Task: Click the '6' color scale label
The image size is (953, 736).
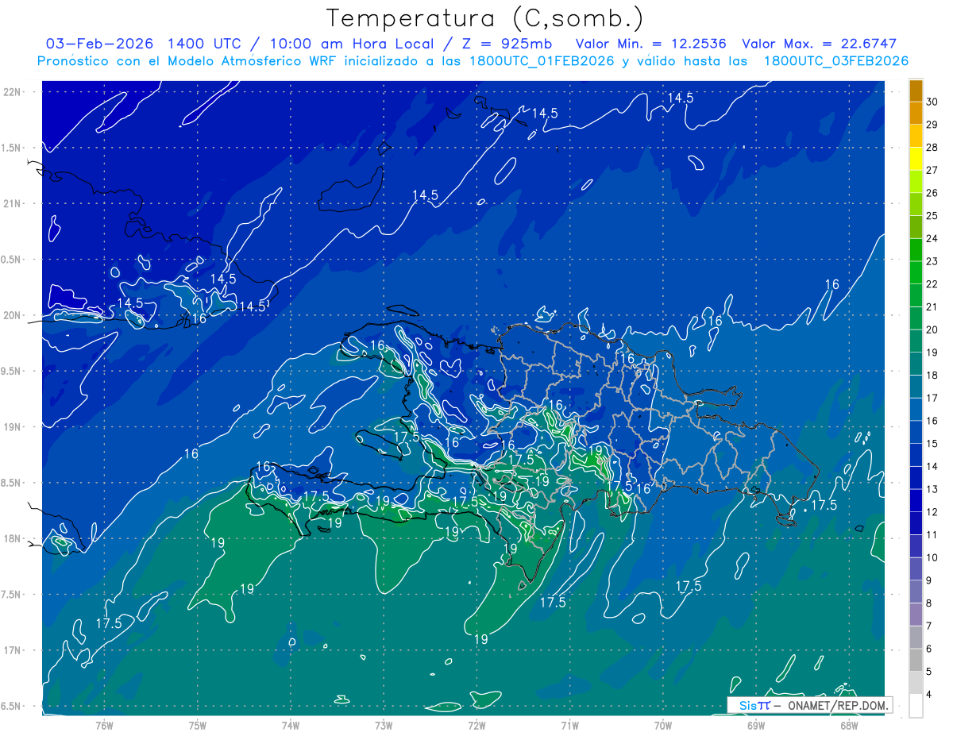Action: point(929,648)
